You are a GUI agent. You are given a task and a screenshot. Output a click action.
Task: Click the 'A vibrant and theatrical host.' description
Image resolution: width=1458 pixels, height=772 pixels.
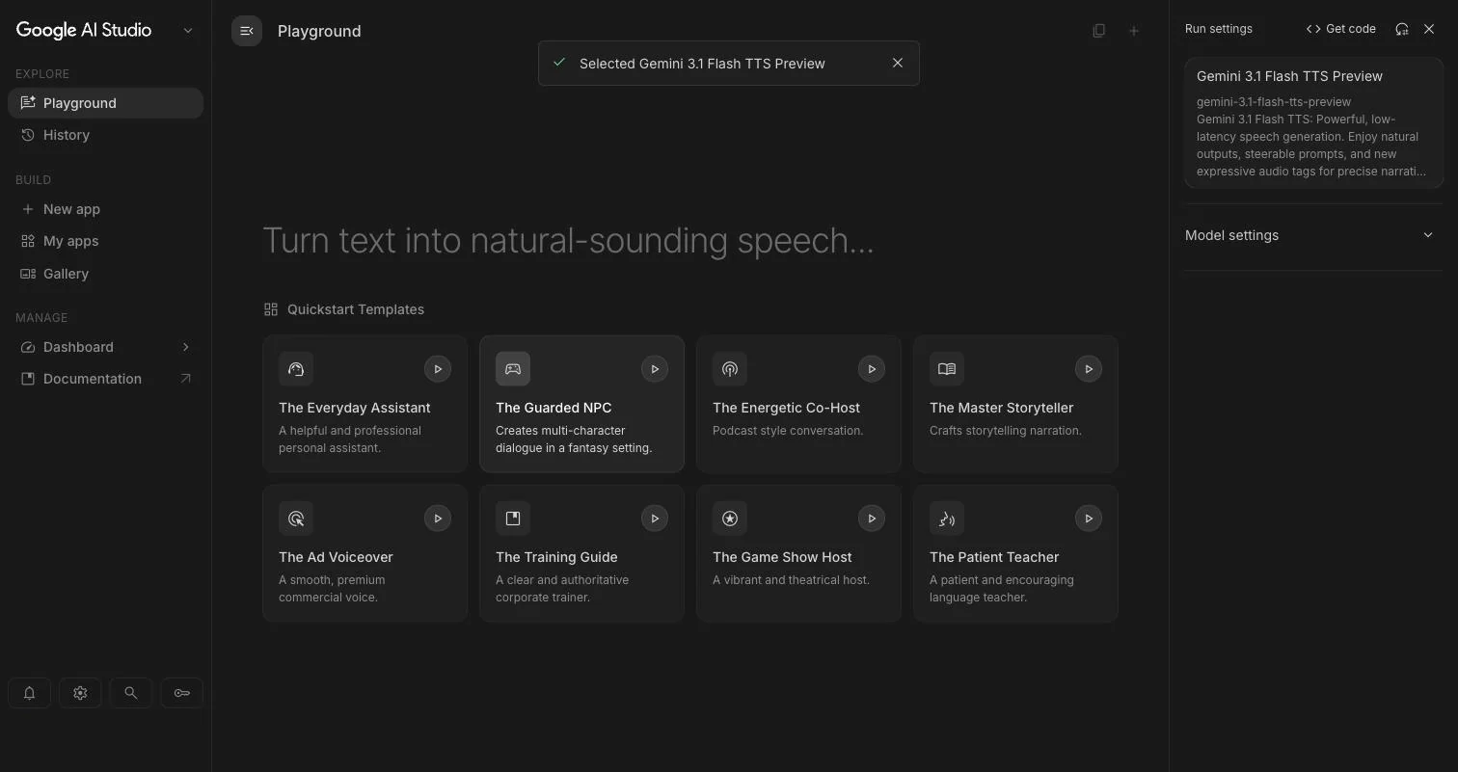[x=791, y=580]
